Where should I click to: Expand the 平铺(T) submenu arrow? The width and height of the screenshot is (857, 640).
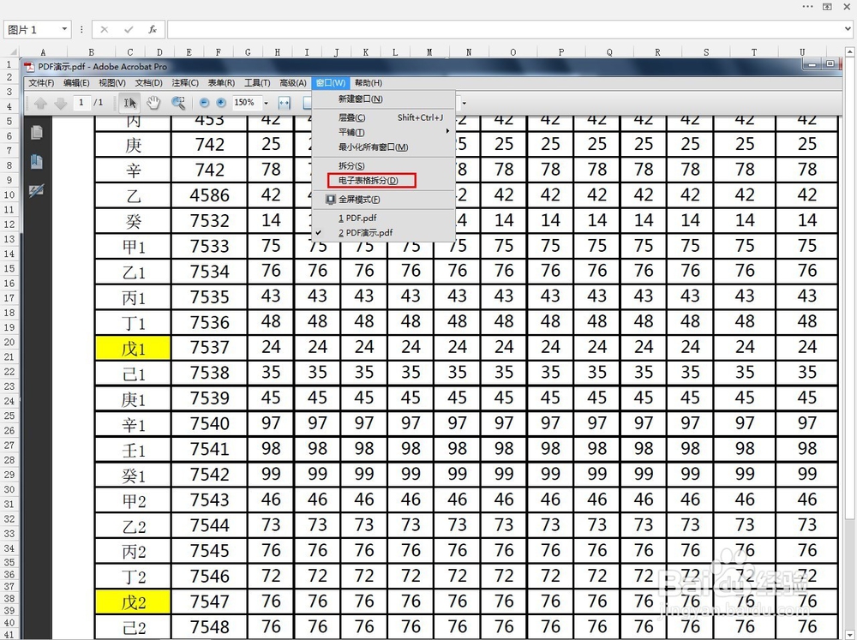coord(447,131)
